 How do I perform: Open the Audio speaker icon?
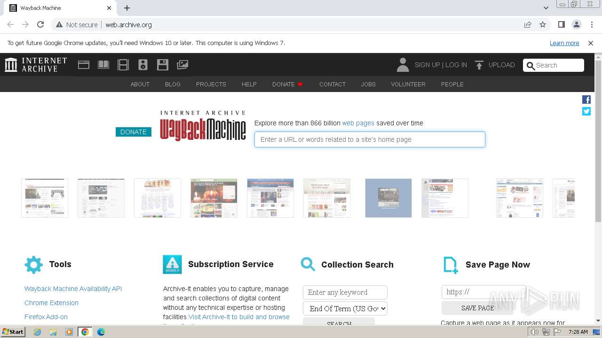pyautogui.click(x=143, y=65)
